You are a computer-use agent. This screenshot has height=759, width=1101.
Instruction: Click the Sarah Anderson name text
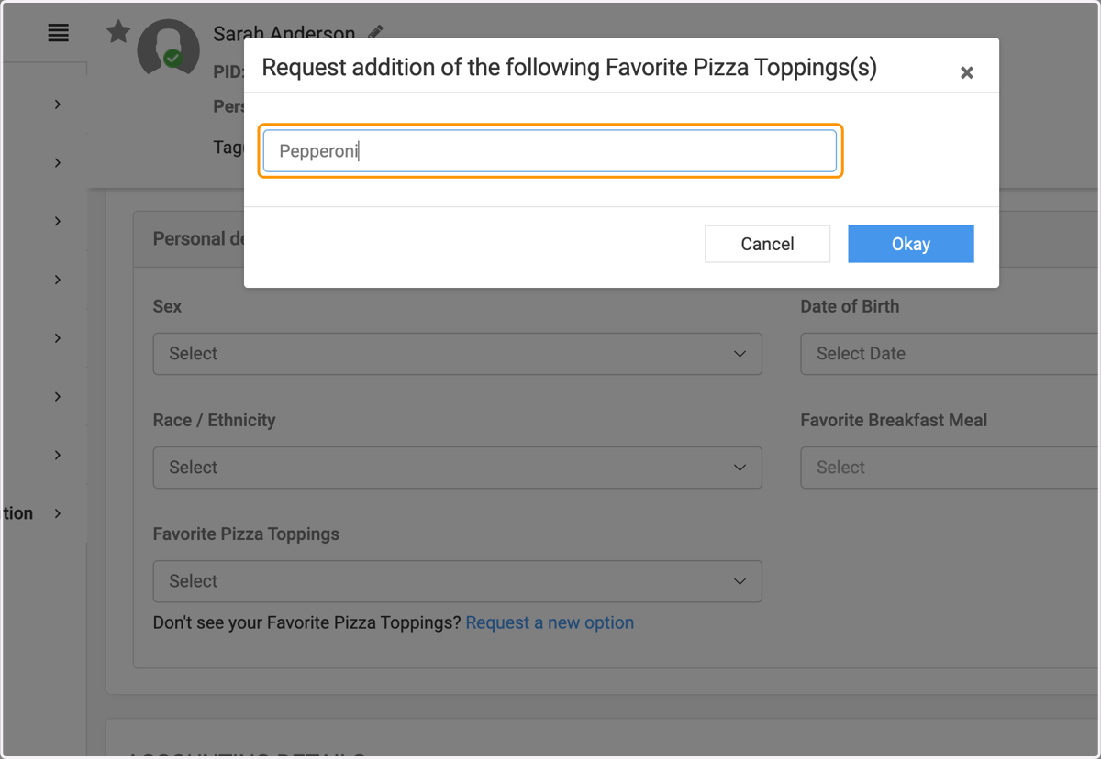[284, 34]
